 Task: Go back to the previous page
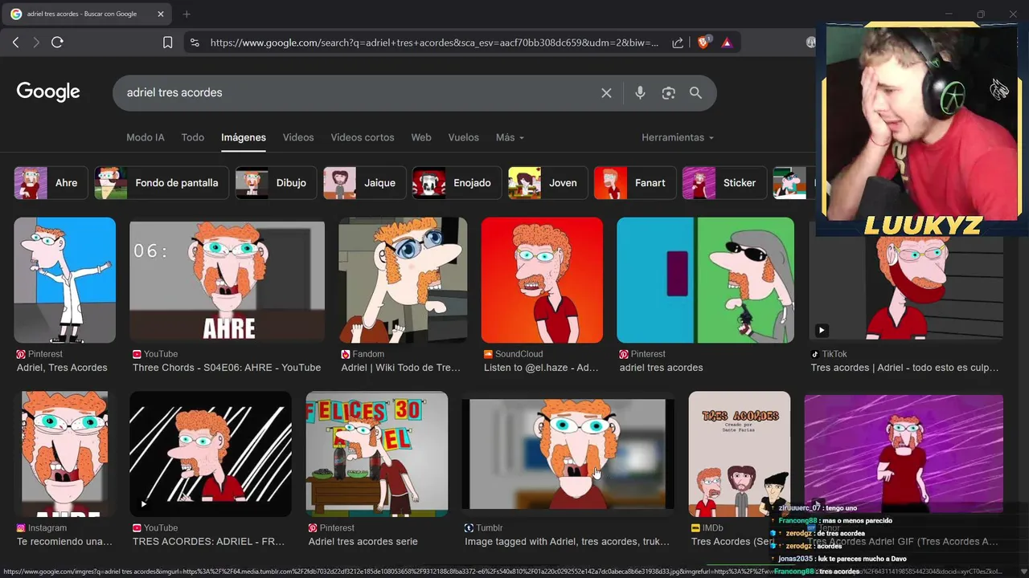coord(15,43)
